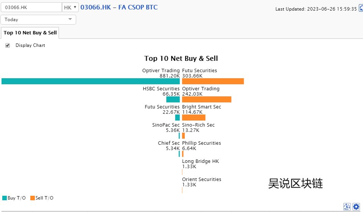Select the Top 10 Net Buy & Sell tab
This screenshot has height=212, width=363.
(30, 33)
